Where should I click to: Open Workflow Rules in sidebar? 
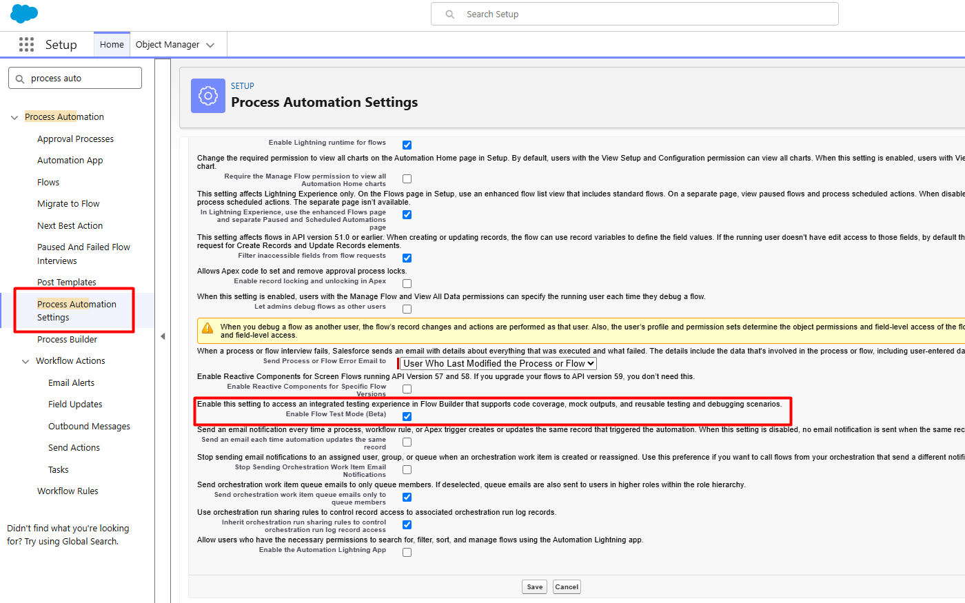click(68, 491)
